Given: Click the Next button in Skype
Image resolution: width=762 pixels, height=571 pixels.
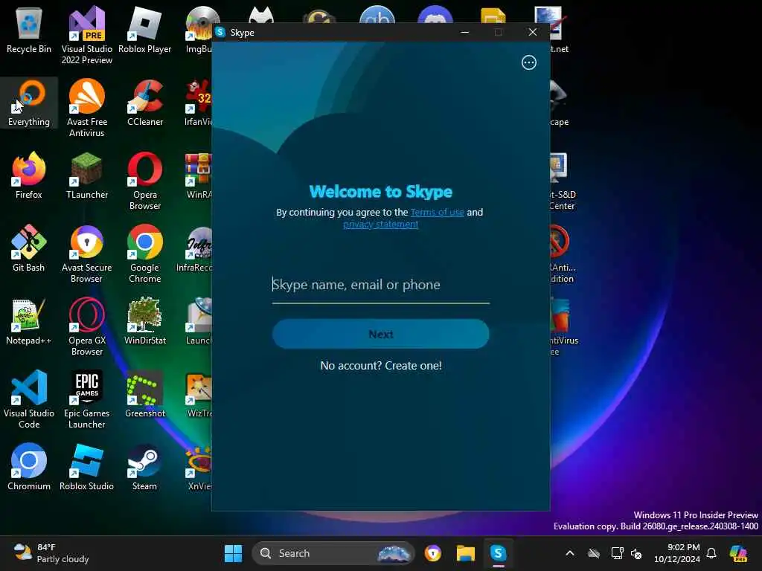Looking at the screenshot, I should pos(380,334).
